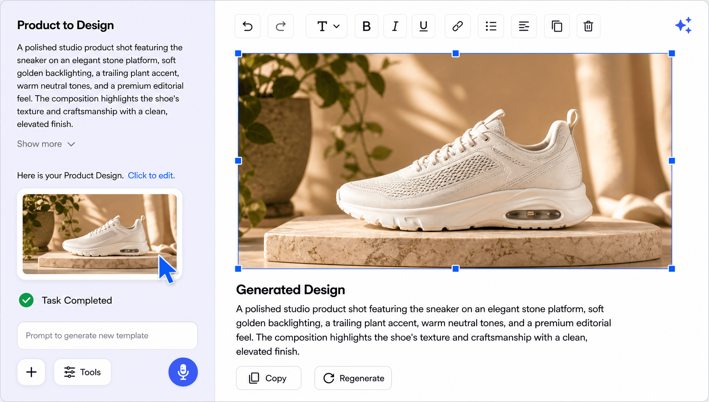Click the duplicate icon in toolbar
709x402 pixels.
pyautogui.click(x=557, y=26)
